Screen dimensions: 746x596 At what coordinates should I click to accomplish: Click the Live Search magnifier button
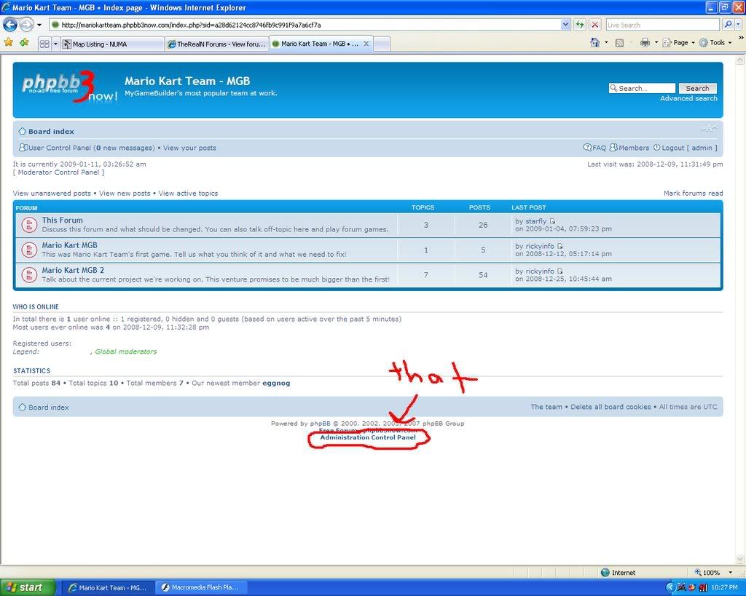pyautogui.click(x=728, y=25)
